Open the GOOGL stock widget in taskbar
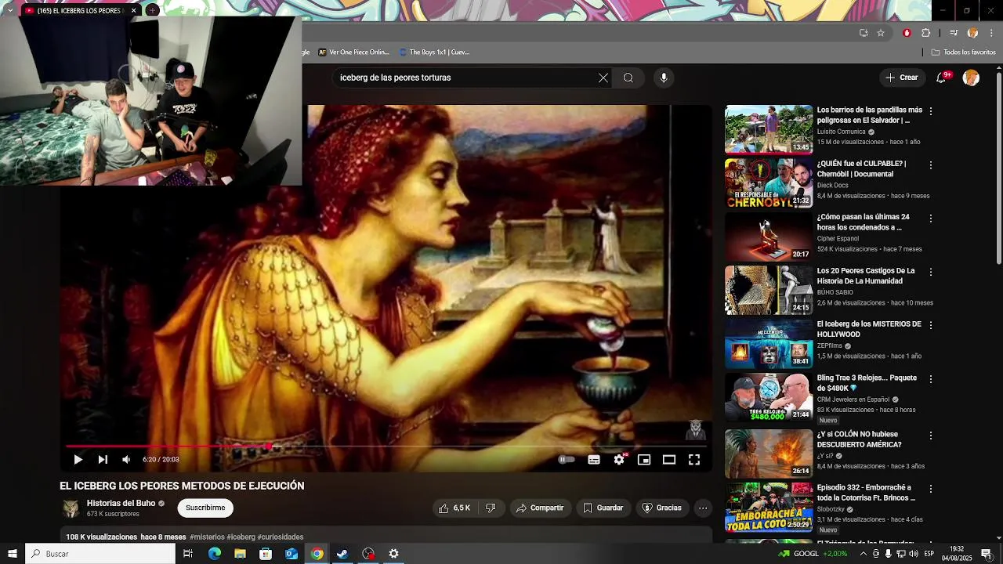1003x564 pixels. coord(813,554)
